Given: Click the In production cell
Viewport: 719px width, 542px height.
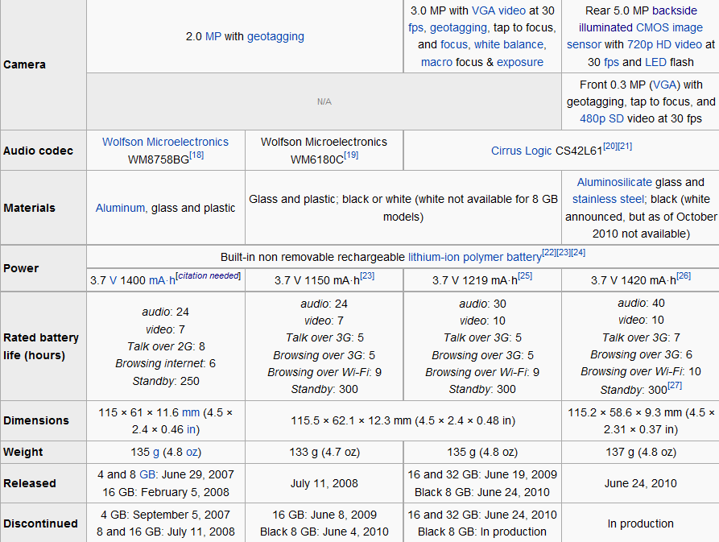Looking at the screenshot, I should (641, 523).
